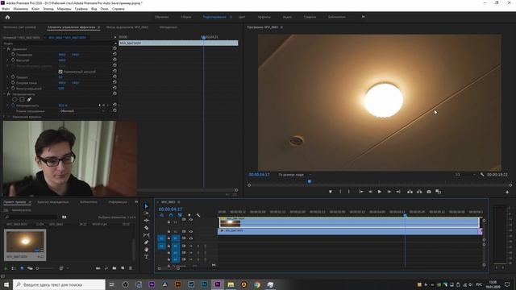Uncheck the uniform scale checkbox

(x=60, y=72)
